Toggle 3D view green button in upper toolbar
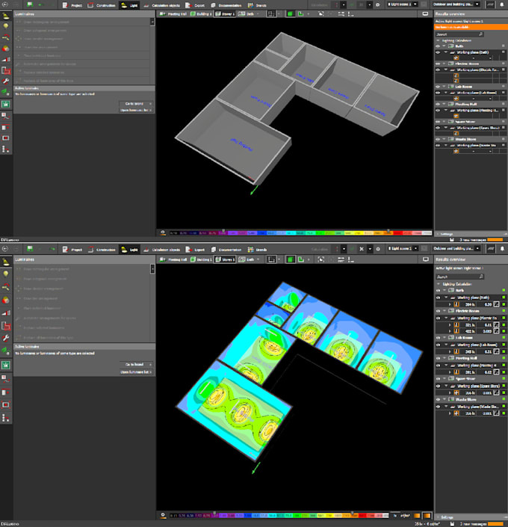 tap(291, 13)
